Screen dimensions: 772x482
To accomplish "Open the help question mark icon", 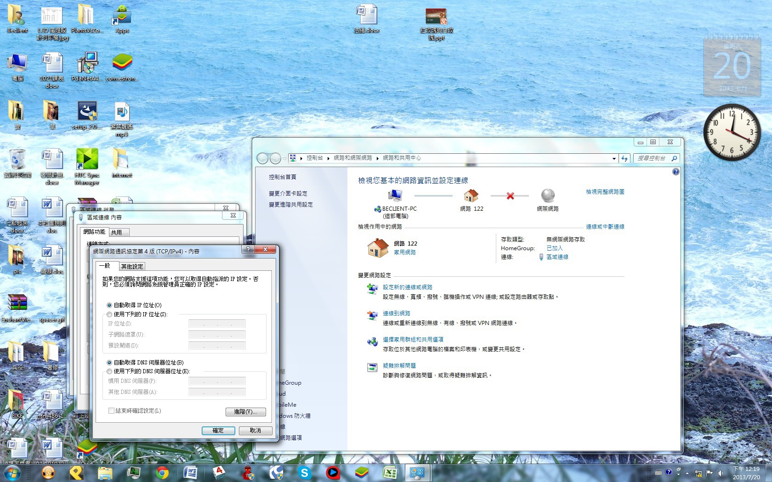I will (675, 172).
